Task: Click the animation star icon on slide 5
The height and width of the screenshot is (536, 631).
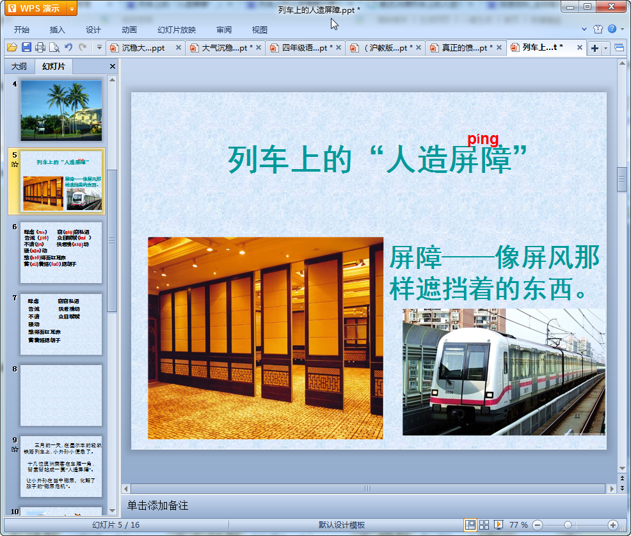Action: click(x=15, y=165)
